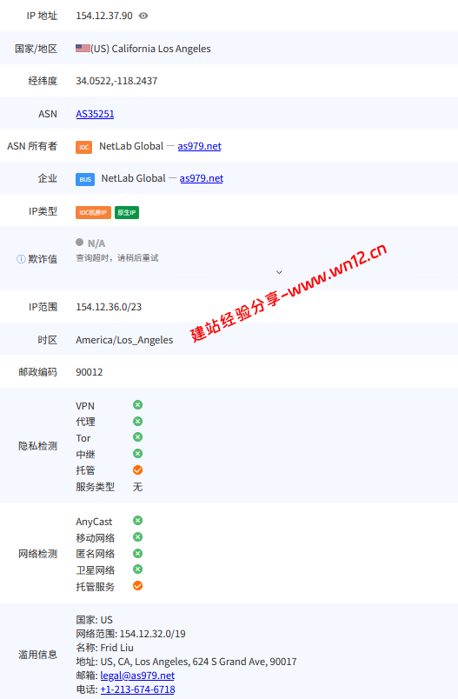Viewport: 458px width, 699px height.
Task: Click the 匿名网络 status cross icon
Action: coord(137,553)
